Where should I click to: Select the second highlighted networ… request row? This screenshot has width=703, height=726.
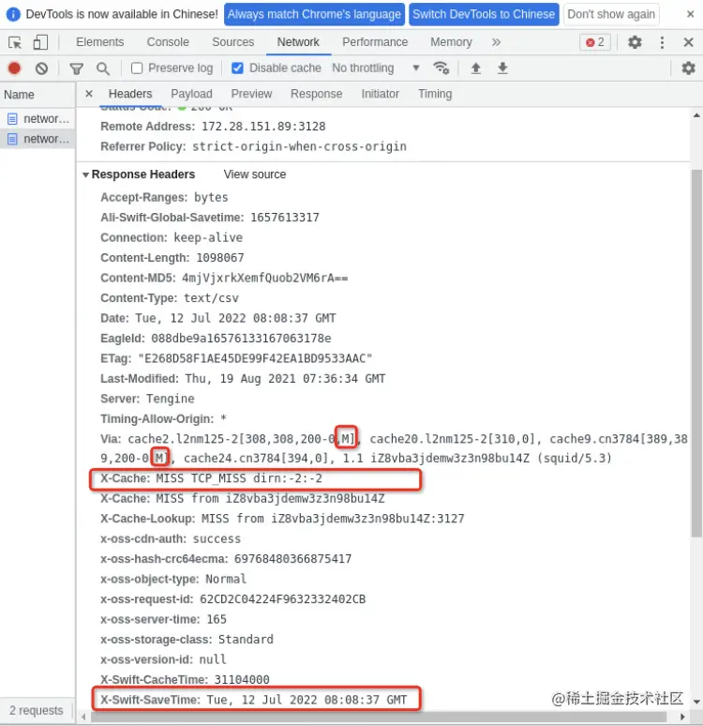pos(37,139)
